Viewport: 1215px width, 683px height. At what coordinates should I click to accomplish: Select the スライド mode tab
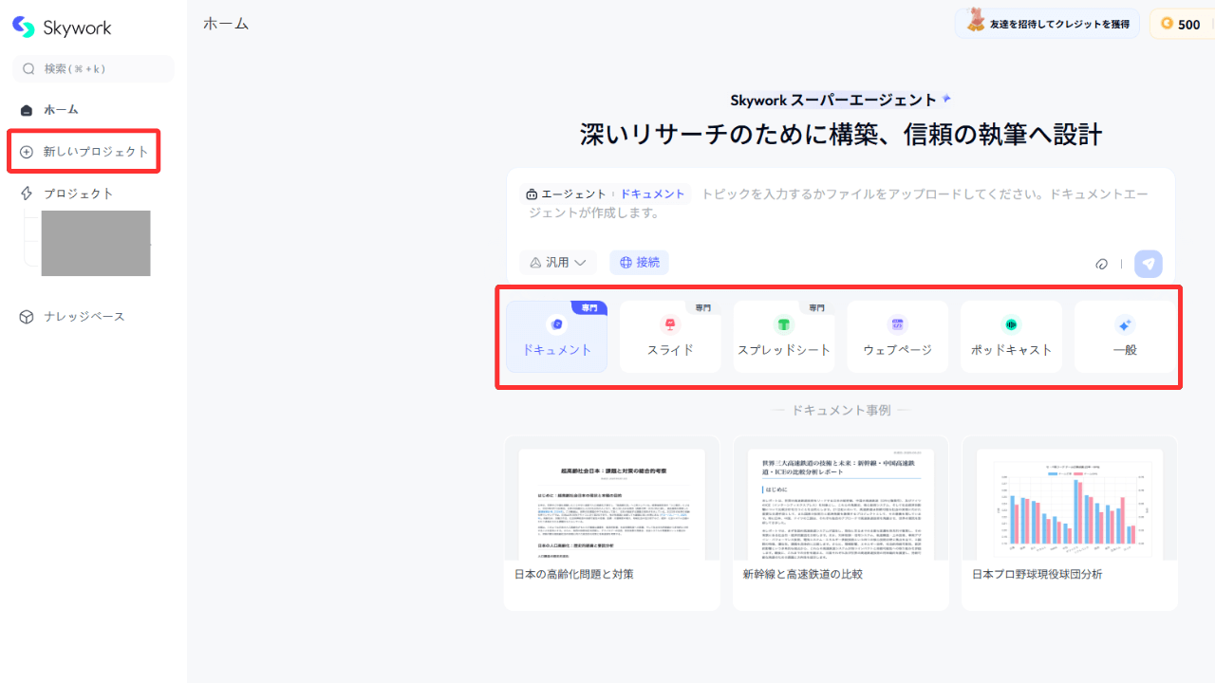(670, 337)
